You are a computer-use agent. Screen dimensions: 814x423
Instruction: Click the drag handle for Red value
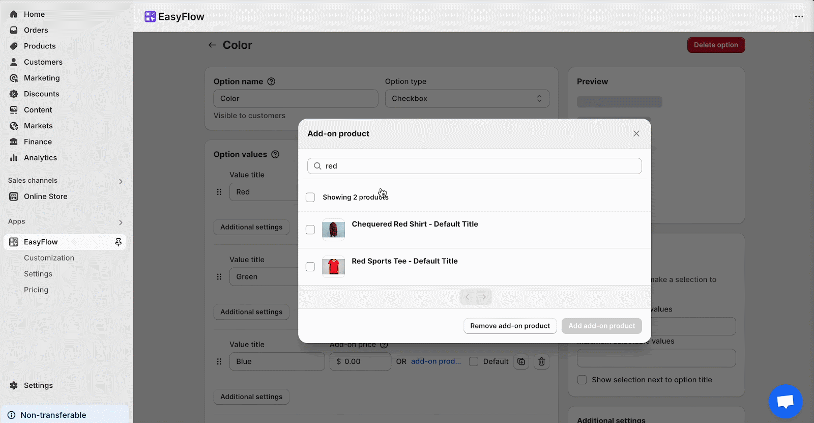pyautogui.click(x=219, y=192)
